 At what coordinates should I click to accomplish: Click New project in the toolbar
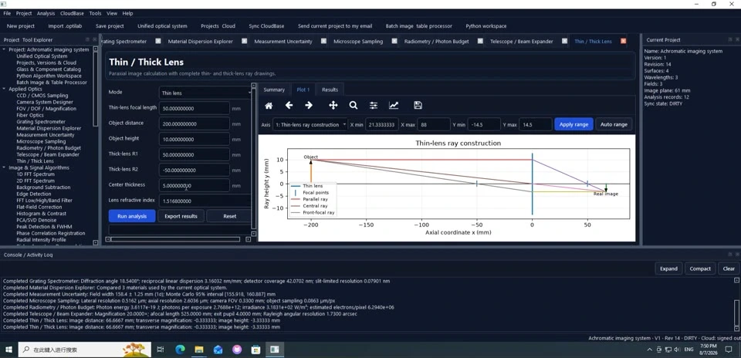coord(21,26)
